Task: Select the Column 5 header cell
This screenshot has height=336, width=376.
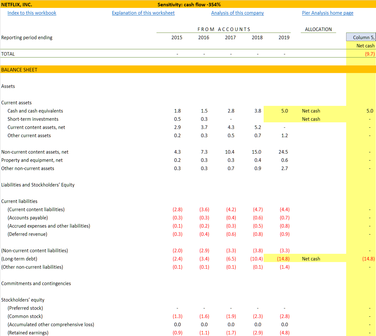Action: point(361,37)
